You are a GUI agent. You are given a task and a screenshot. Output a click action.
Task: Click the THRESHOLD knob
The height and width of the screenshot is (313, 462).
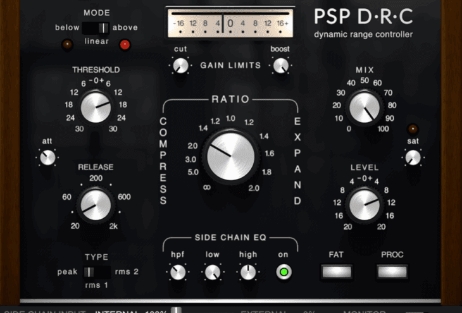pyautogui.click(x=96, y=107)
